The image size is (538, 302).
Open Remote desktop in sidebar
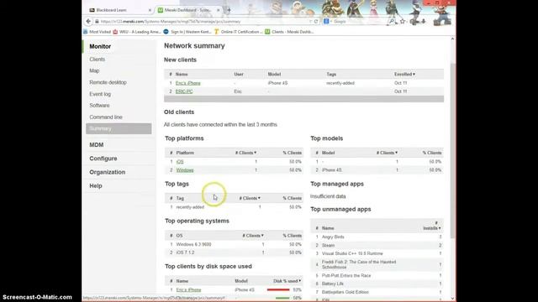[x=108, y=82]
